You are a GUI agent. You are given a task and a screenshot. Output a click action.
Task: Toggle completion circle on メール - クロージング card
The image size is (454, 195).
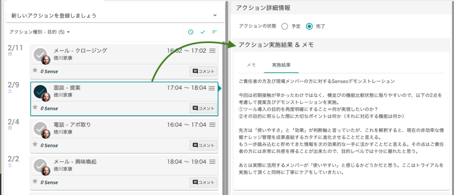pos(40,54)
